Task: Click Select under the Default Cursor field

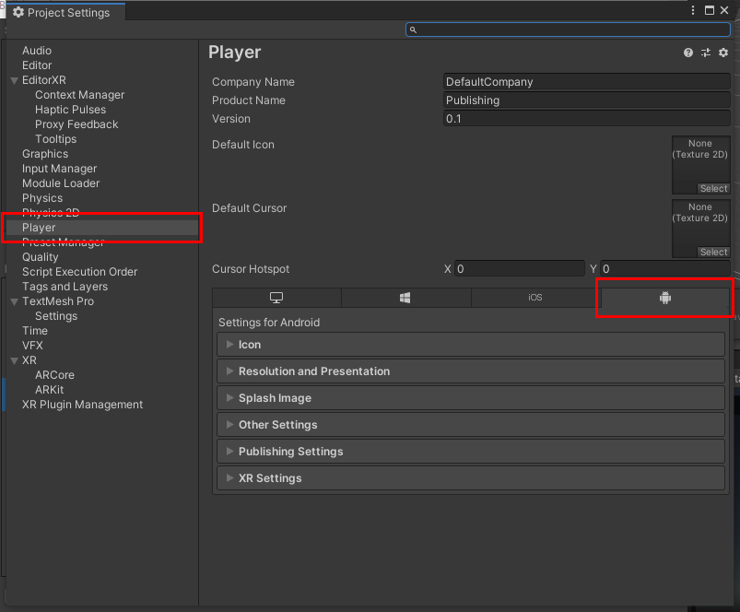Action: [713, 252]
